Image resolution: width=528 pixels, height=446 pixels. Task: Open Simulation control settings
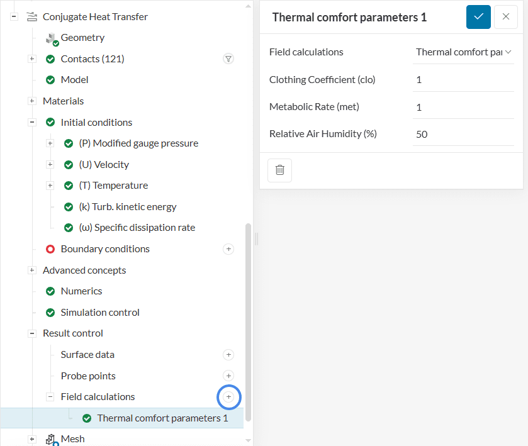pos(99,313)
